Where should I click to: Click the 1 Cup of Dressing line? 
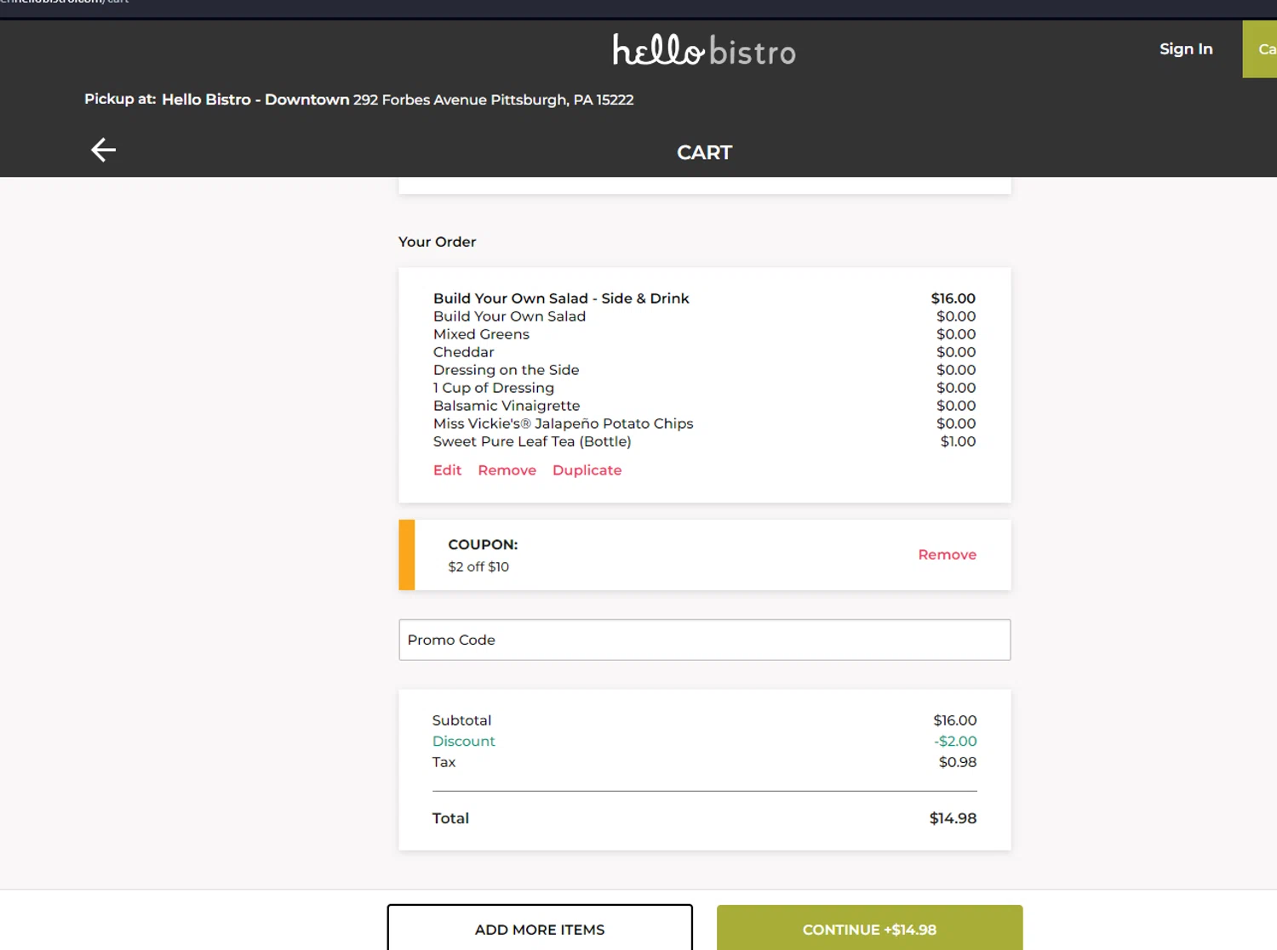pyautogui.click(x=493, y=388)
